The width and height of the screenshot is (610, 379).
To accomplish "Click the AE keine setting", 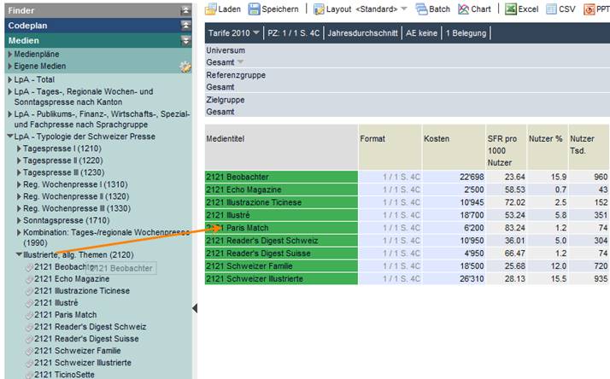I will [421, 33].
